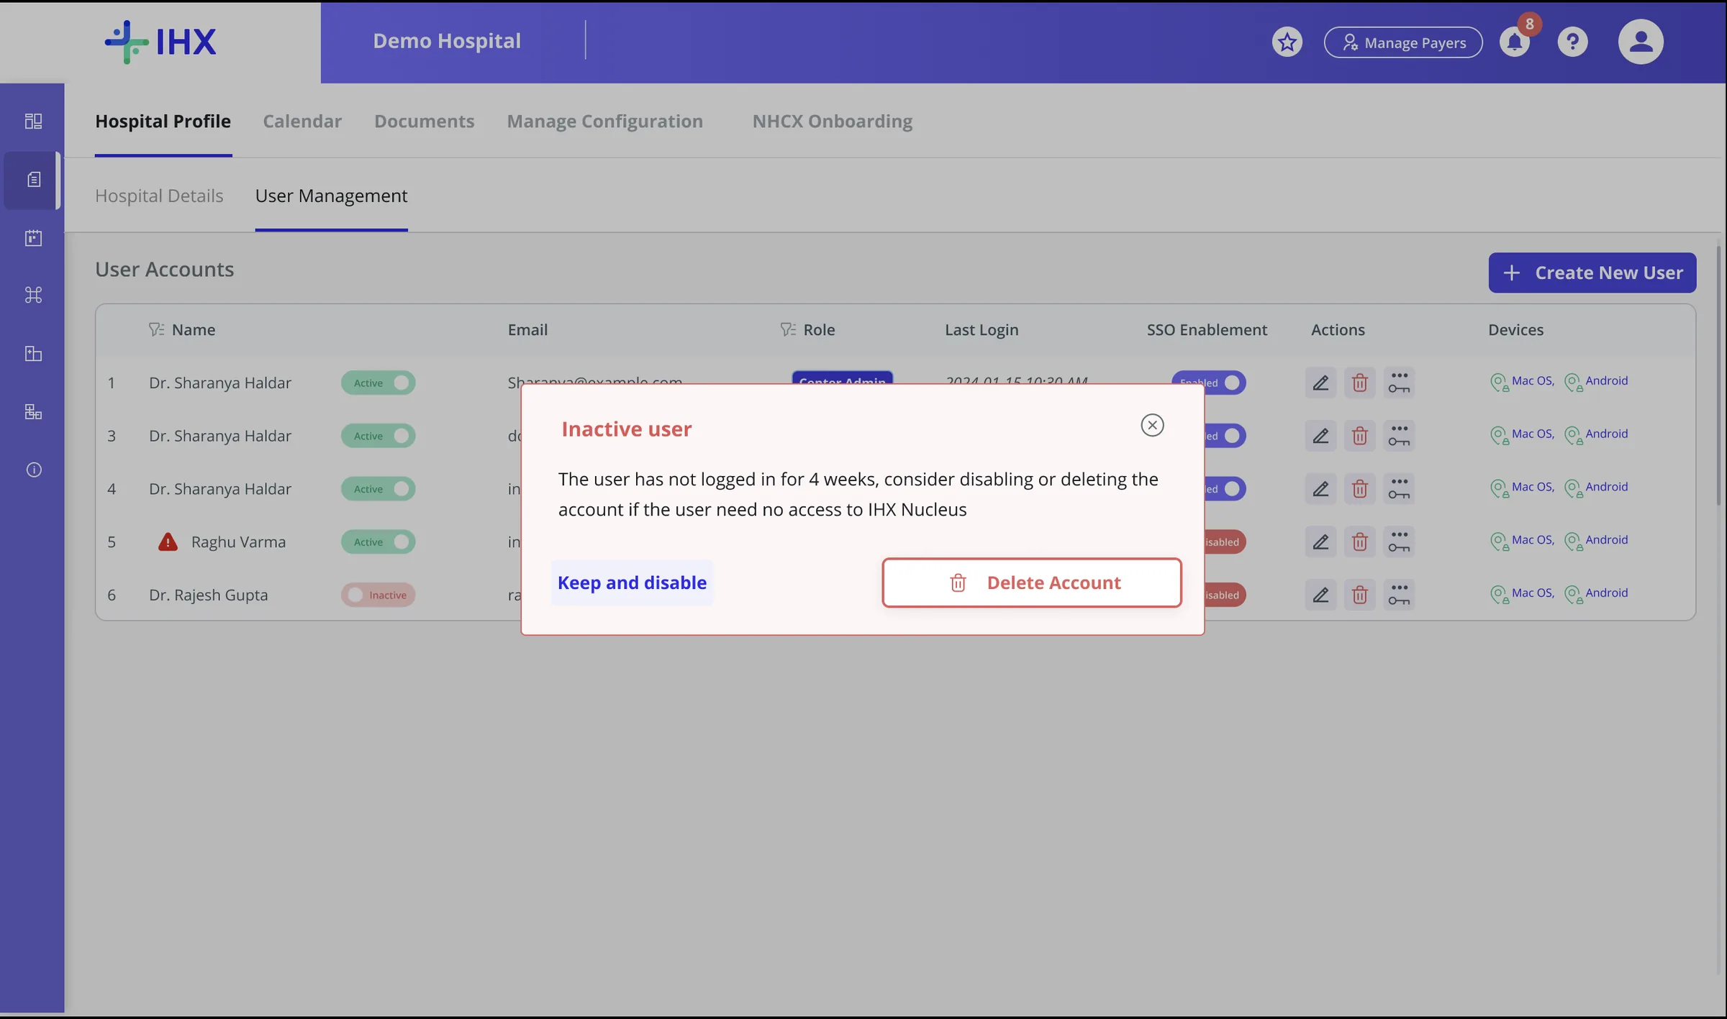Edit Raghu Varma's account
The height and width of the screenshot is (1019, 1727).
coord(1320,542)
